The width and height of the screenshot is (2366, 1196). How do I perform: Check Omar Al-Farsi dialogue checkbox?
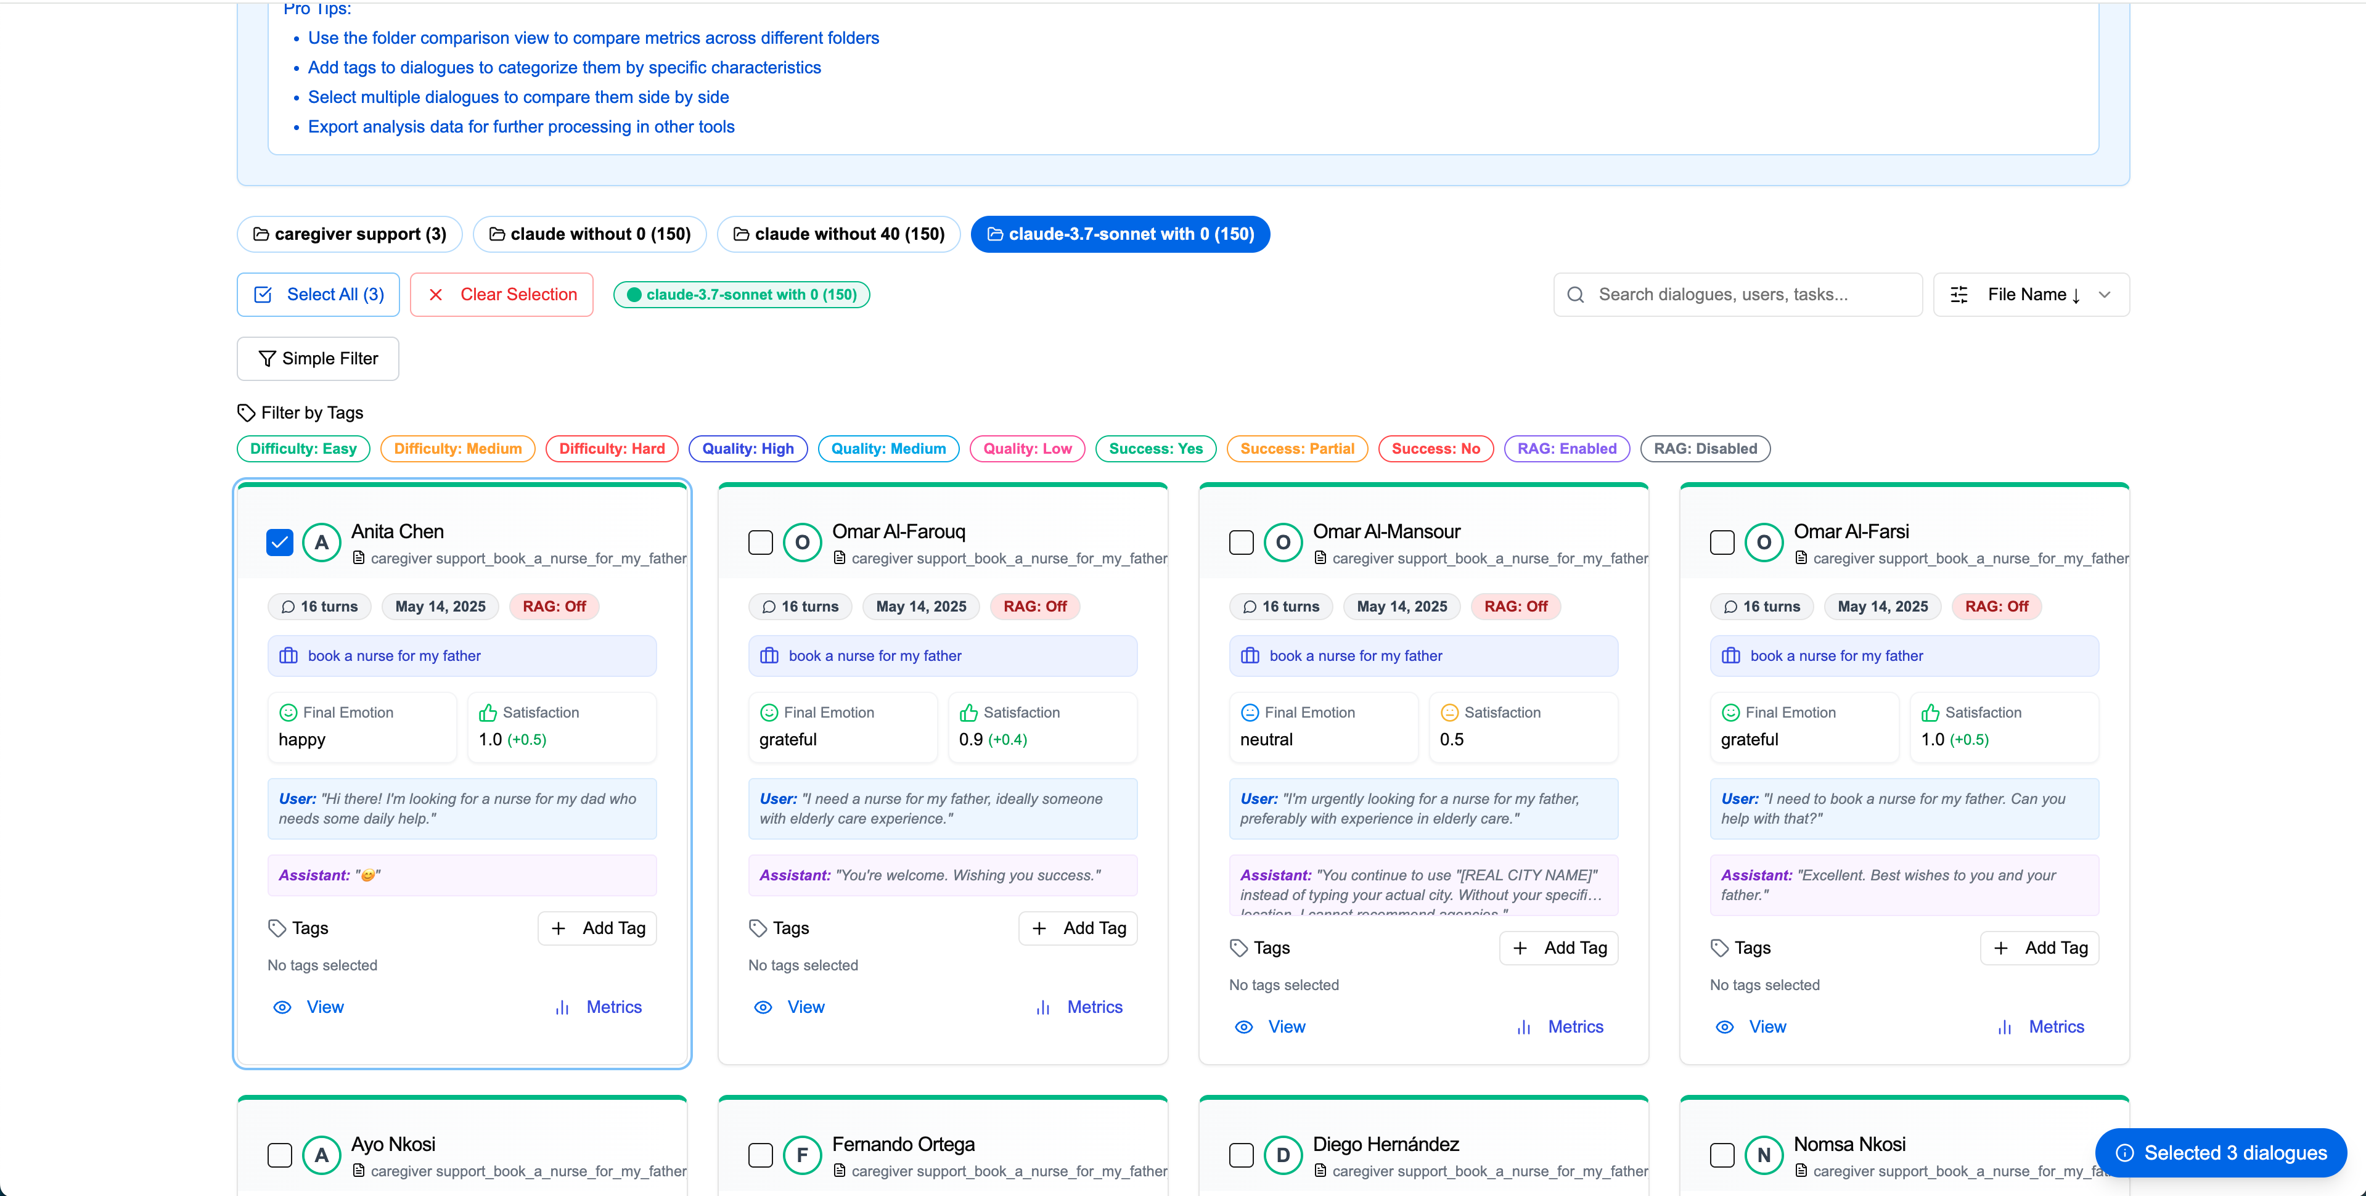click(x=1722, y=542)
